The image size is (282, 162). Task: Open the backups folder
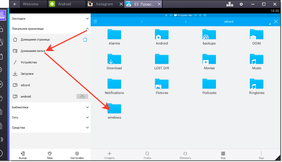[x=209, y=37]
